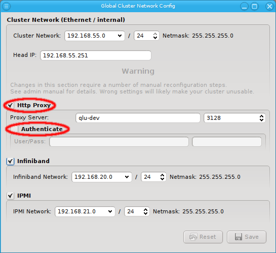Screen dimensions: 276x253
Task: Click the proxy username input field
Action: click(119, 142)
